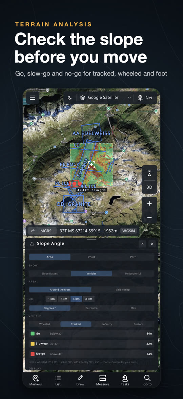Click the map layers stack icon

pos(82,98)
